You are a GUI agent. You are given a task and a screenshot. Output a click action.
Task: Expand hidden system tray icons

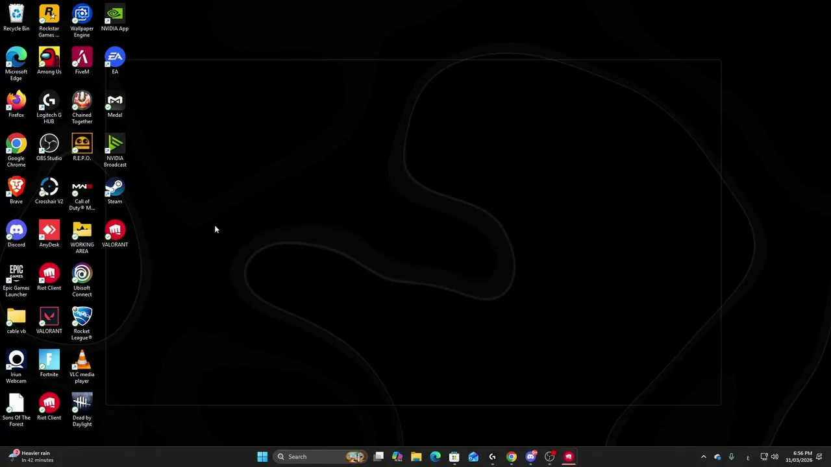pyautogui.click(x=703, y=457)
